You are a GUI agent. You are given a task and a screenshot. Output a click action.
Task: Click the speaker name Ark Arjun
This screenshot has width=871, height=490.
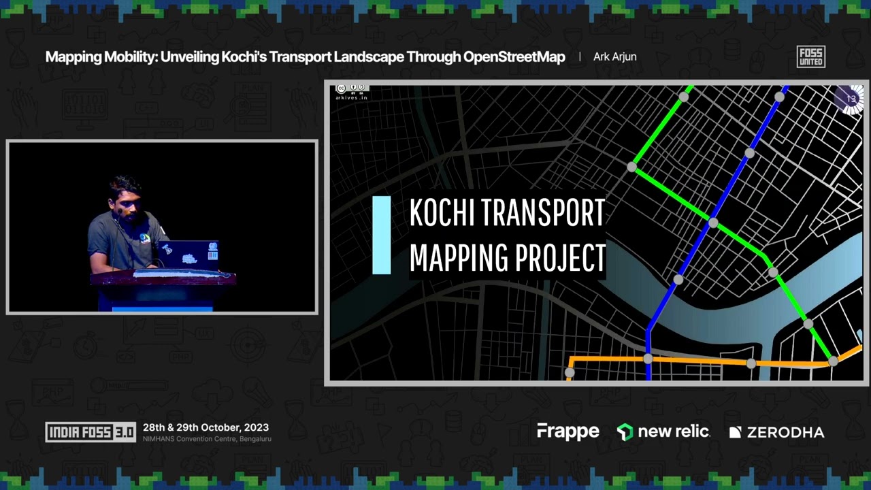(x=614, y=56)
